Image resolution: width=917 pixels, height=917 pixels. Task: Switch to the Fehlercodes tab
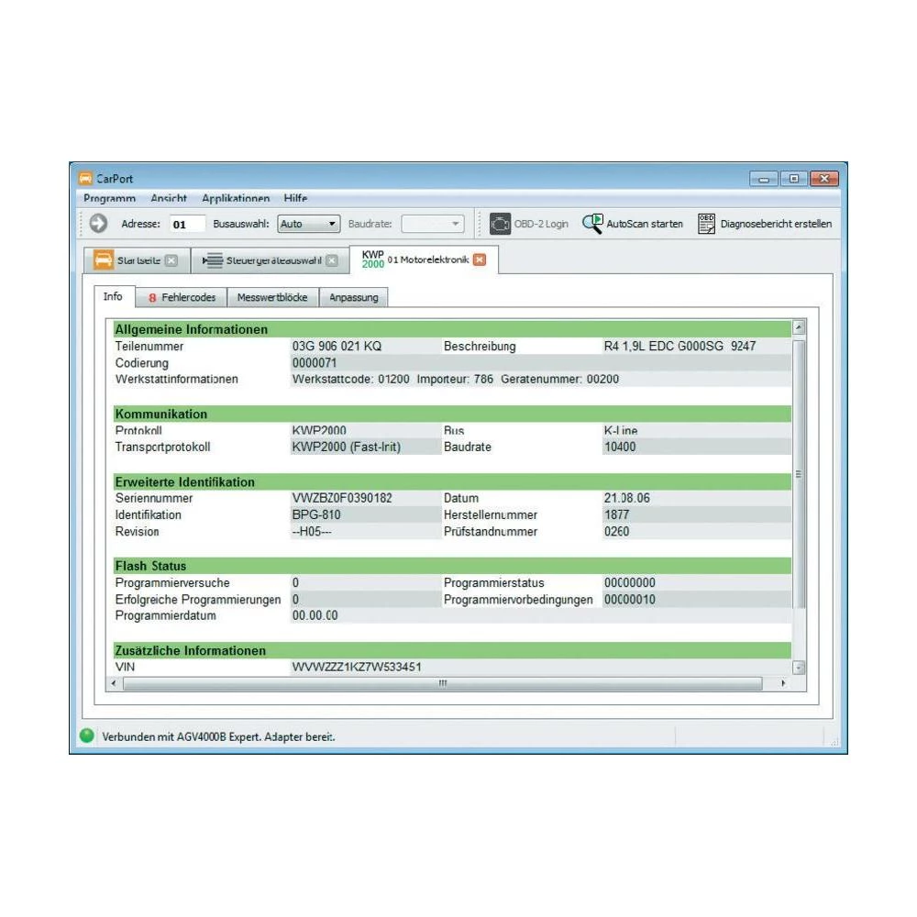coord(182,297)
